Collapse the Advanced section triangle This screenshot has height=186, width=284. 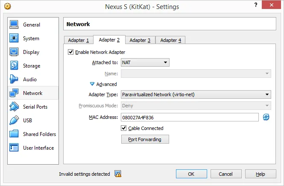[92, 84]
